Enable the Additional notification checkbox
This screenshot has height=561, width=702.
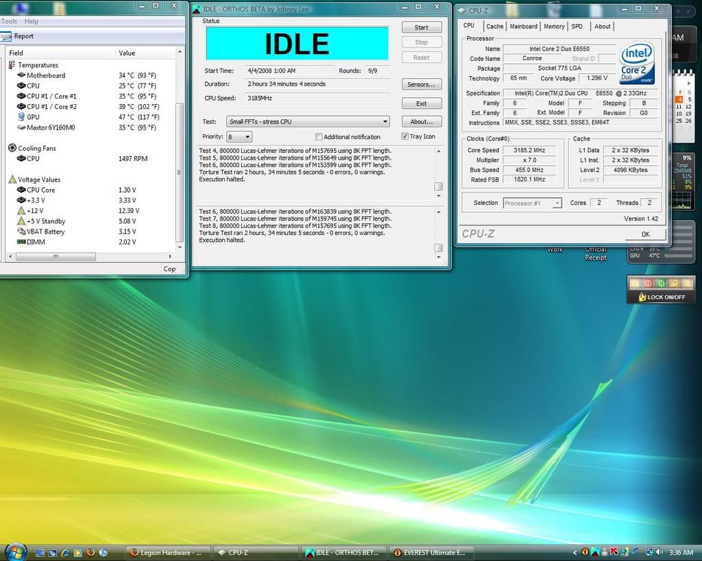pos(319,137)
